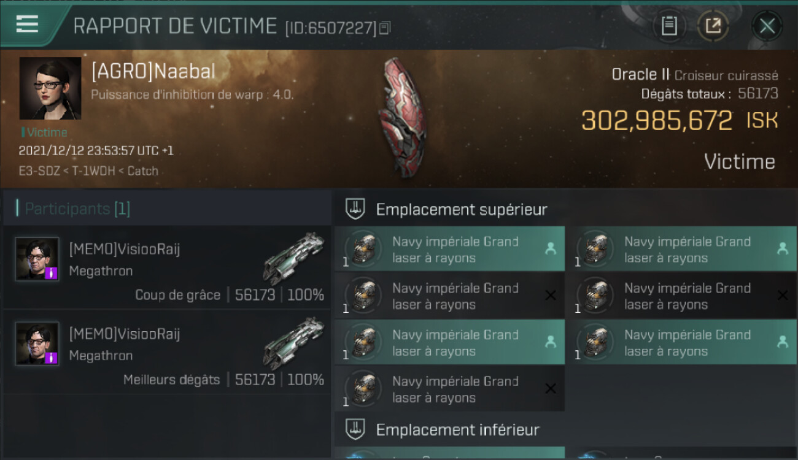
Task: Click the [AGRO]Naabal victim name
Action: tap(153, 72)
